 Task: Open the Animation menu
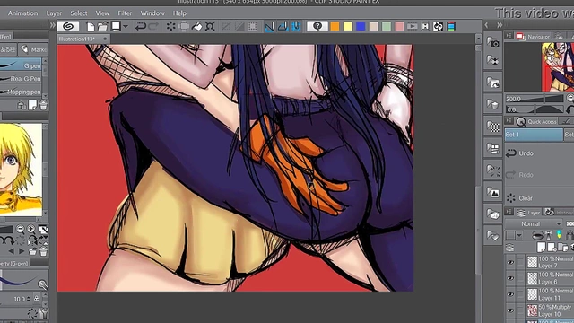click(x=22, y=13)
